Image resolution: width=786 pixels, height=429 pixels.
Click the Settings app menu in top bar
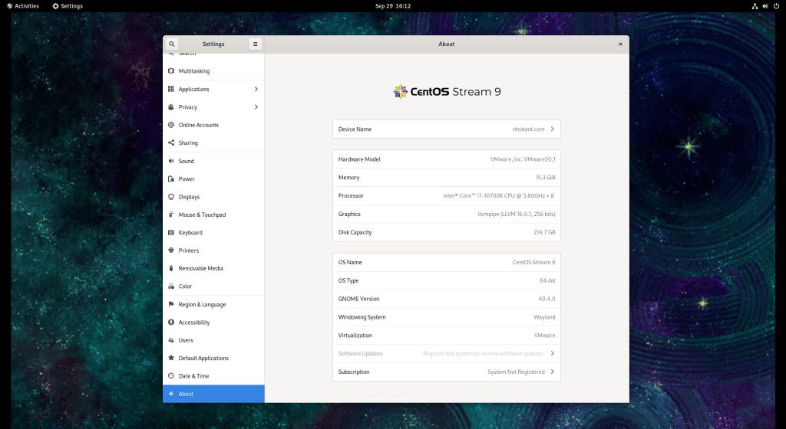(x=68, y=6)
